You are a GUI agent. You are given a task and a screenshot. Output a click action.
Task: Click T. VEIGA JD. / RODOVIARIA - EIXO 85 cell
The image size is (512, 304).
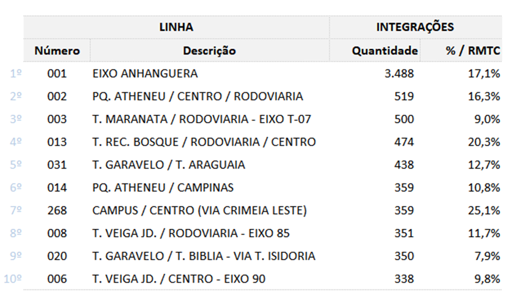191,233
